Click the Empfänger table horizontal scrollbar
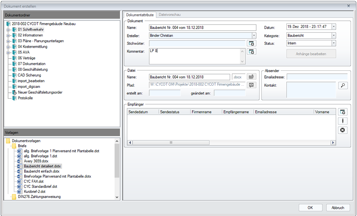The width and height of the screenshot is (357, 216). pyautogui.click(x=171, y=143)
